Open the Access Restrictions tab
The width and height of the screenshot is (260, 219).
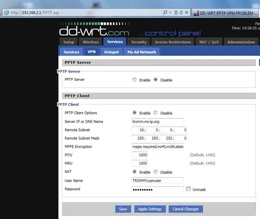coord(173,42)
